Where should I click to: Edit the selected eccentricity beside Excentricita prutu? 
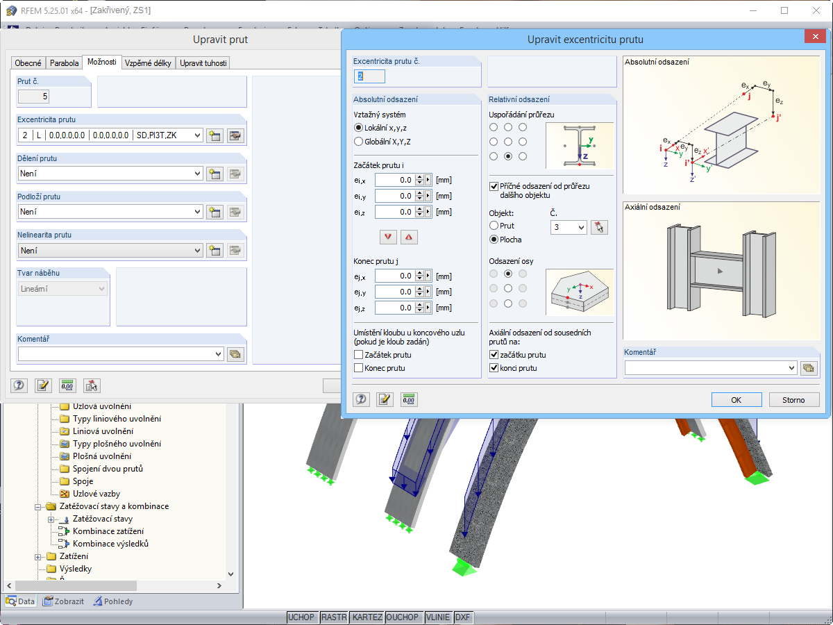pos(235,135)
